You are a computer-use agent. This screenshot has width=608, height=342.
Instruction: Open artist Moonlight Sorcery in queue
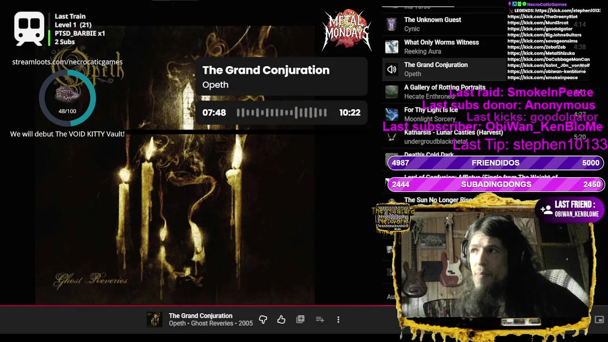[x=429, y=119]
